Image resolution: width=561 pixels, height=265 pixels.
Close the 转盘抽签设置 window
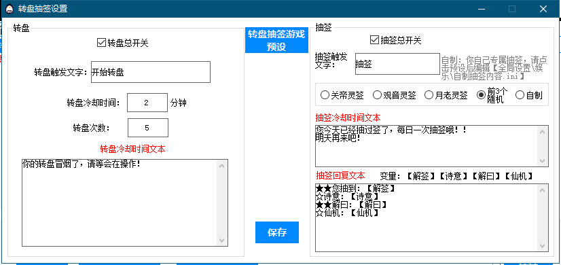[543, 9]
